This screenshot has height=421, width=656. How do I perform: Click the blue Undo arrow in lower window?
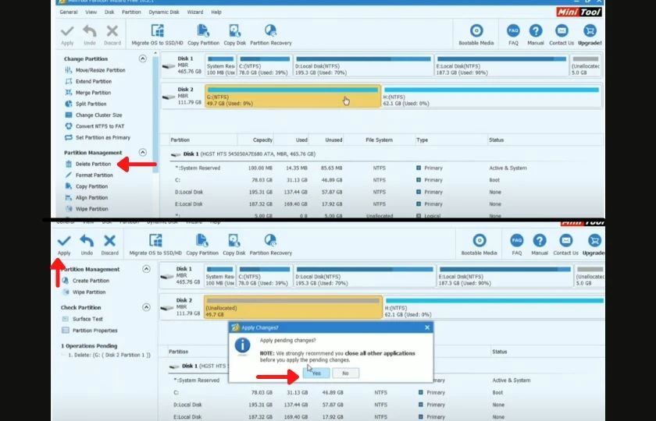[87, 245]
